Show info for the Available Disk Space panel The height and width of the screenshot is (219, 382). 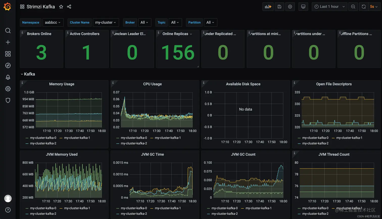pos(204,83)
